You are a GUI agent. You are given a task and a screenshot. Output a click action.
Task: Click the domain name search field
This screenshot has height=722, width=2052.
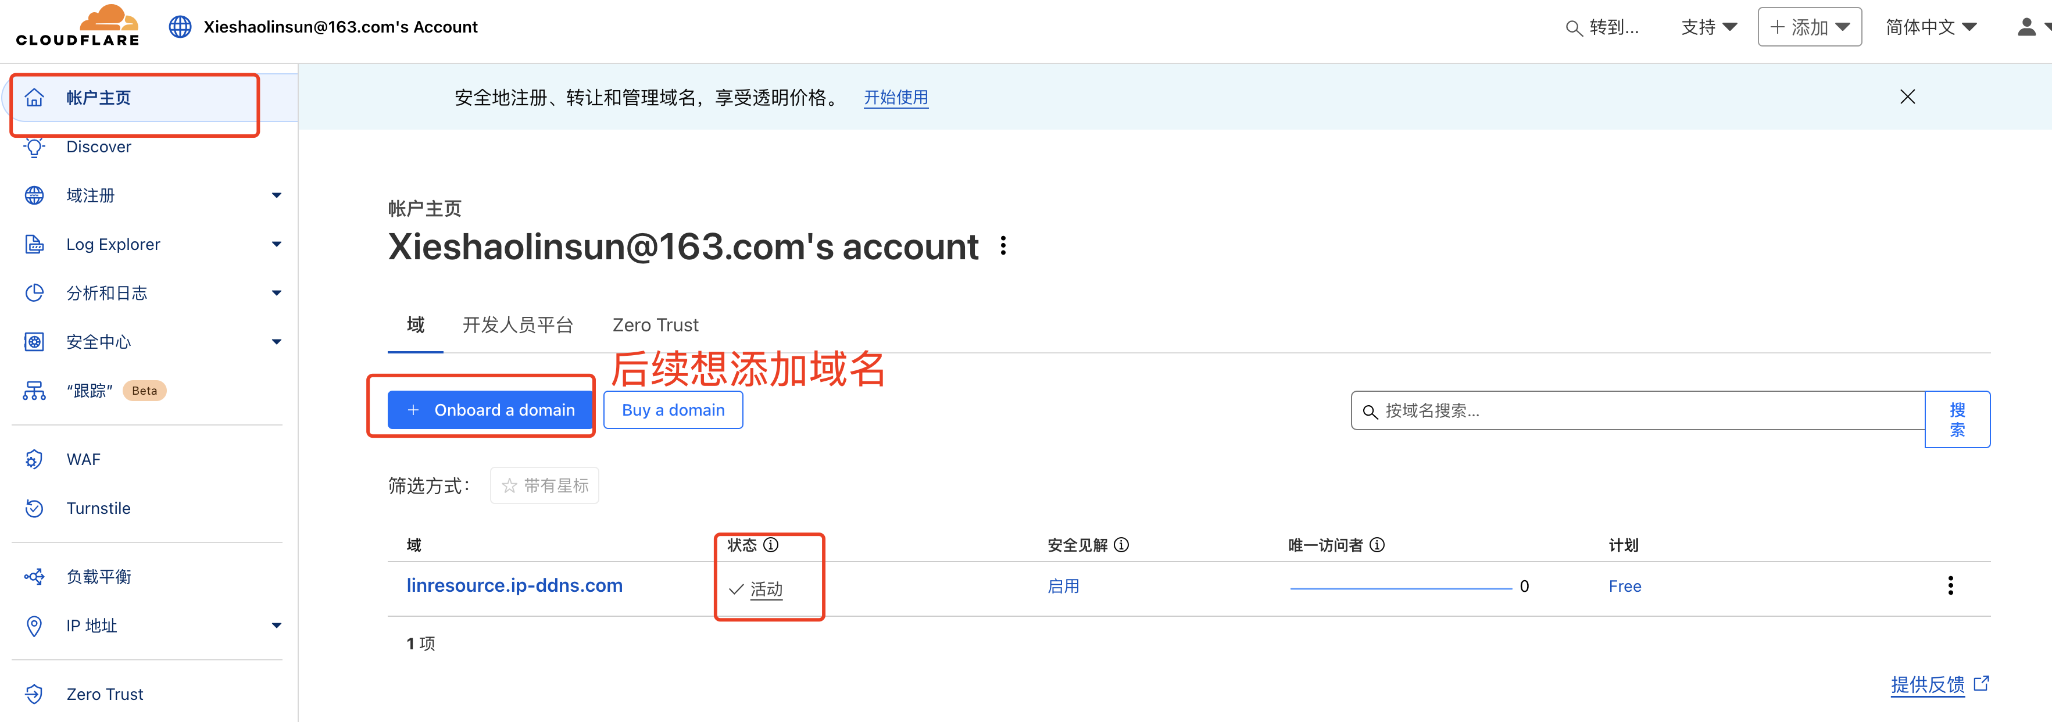point(1638,410)
